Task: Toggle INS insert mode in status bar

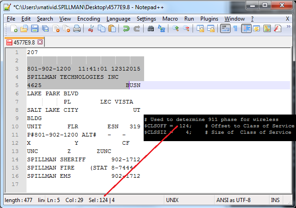Action: [x=275, y=200]
